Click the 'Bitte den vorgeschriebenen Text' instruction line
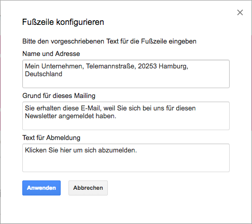Image resolution: width=252 pixels, height=224 pixels. click(109, 41)
